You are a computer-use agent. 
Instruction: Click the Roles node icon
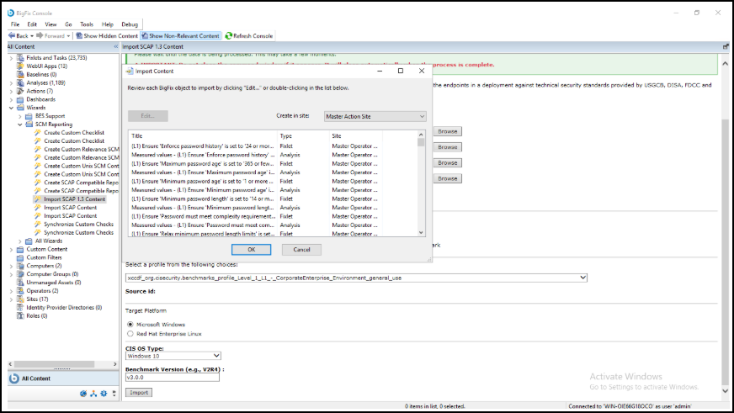pos(20,315)
